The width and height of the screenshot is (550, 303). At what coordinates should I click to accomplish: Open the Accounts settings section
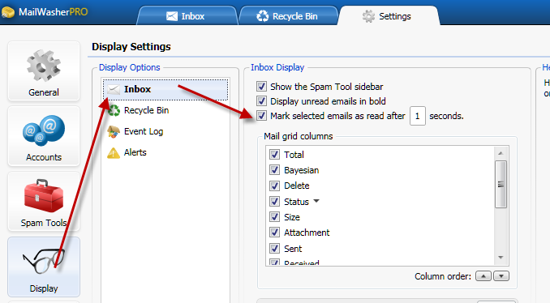point(44,136)
